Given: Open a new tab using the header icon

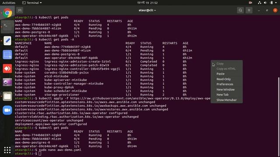Looking at the screenshot, I should coord(20,10).
